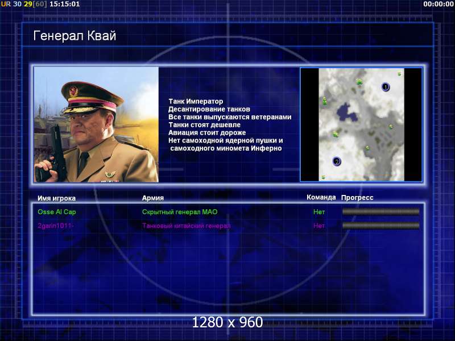
Task: Click player name 'Osse AI Cap'
Action: pyautogui.click(x=57, y=212)
